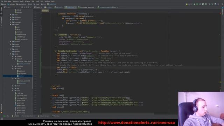The width and height of the screenshot is (224, 126).
Task: Open Version Control tool window
Action: [28, 116]
